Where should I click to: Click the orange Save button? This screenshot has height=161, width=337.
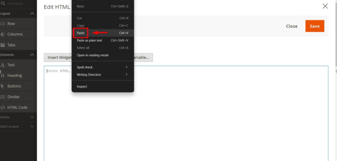(315, 26)
